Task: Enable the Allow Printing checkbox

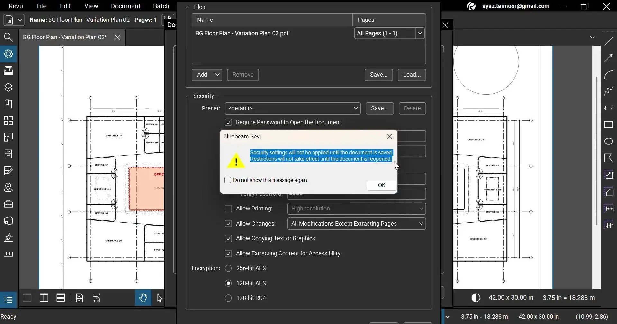Action: click(x=228, y=209)
